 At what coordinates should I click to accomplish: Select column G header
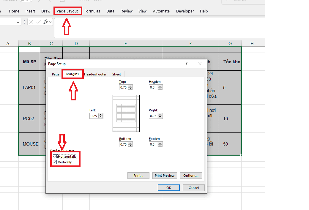[230, 44]
